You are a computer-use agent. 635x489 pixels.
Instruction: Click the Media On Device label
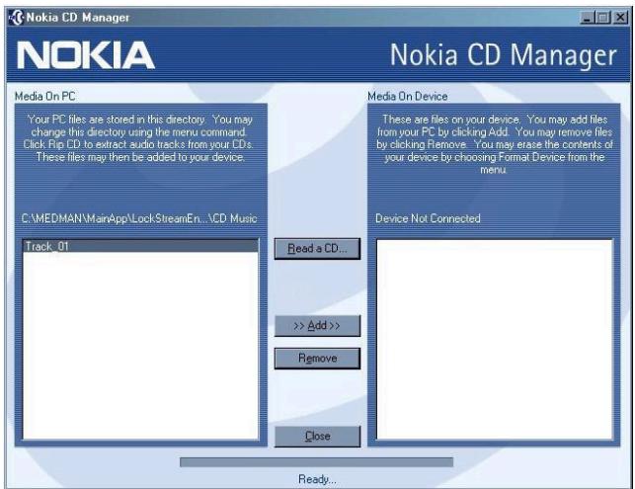[x=408, y=96]
